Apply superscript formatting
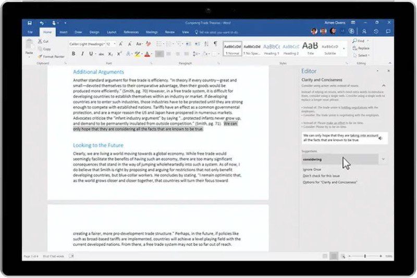The width and height of the screenshot is (417, 278). pos(119,54)
